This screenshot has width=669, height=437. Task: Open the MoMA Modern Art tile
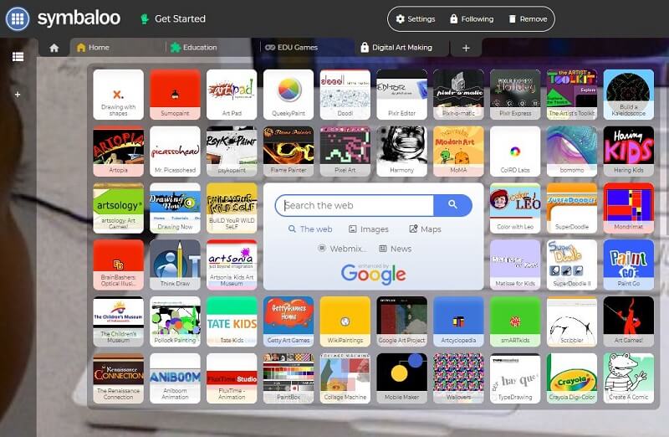(458, 152)
